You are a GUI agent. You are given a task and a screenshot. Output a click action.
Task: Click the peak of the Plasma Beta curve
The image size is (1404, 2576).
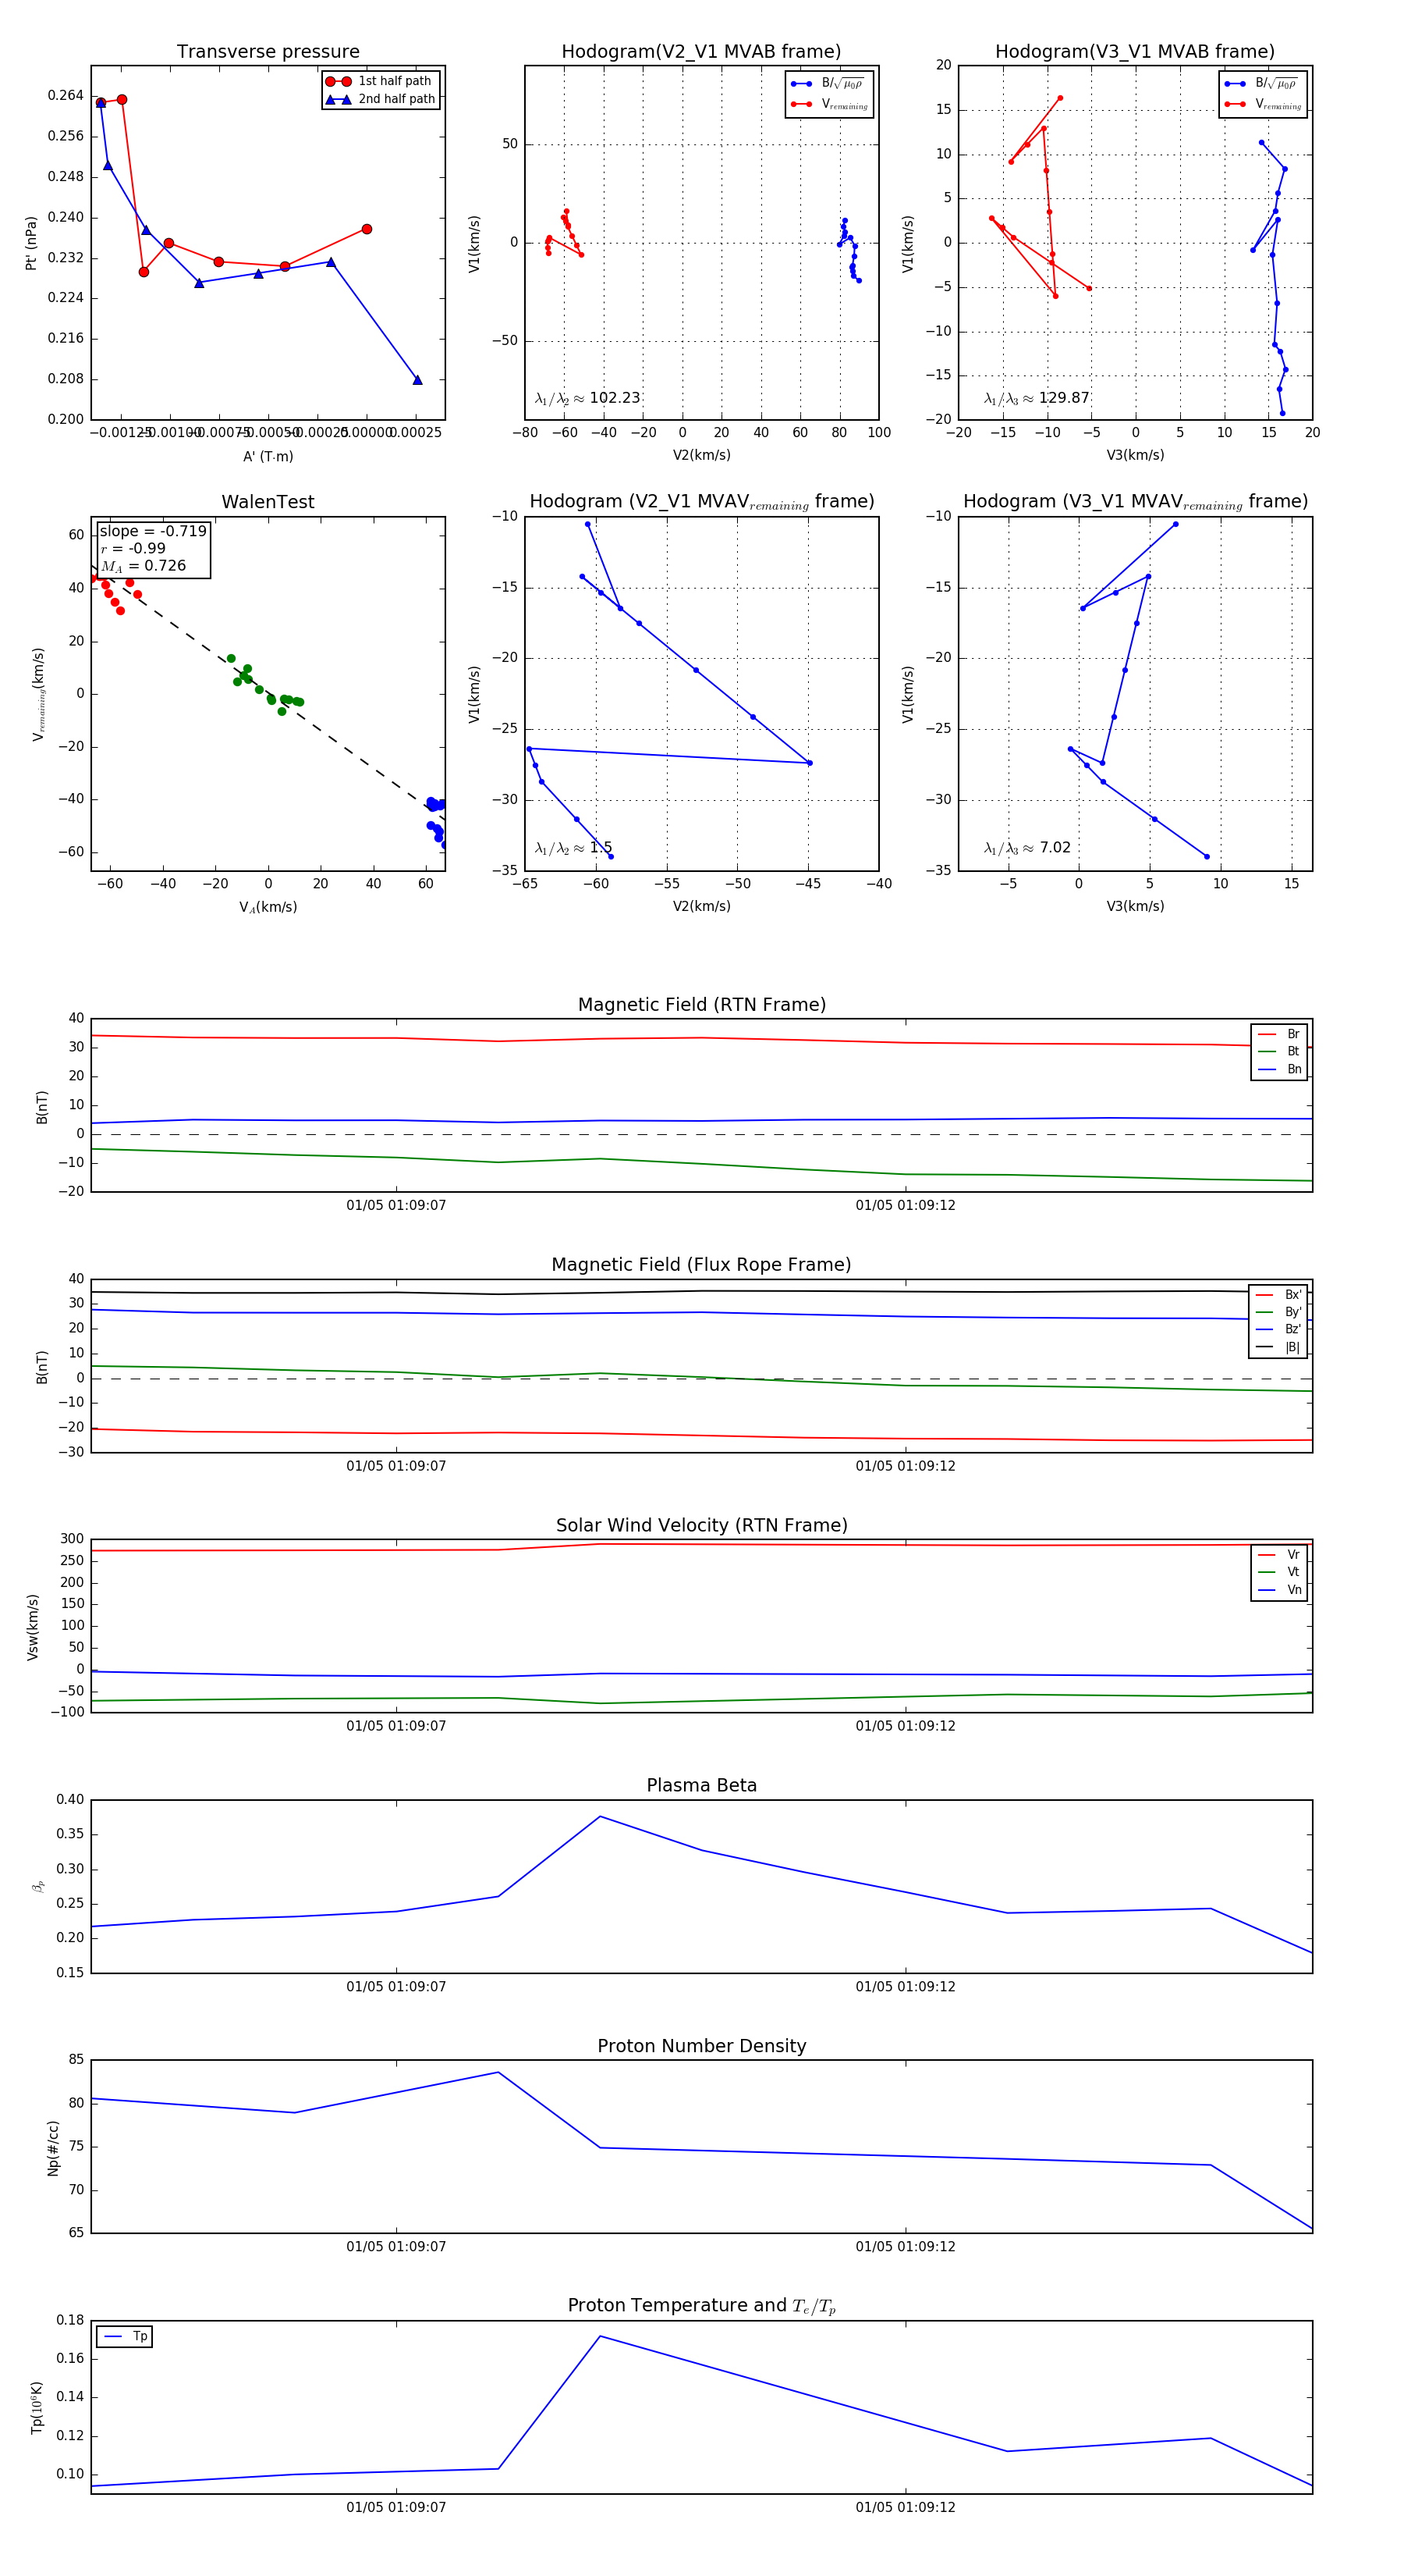pyautogui.click(x=600, y=1816)
